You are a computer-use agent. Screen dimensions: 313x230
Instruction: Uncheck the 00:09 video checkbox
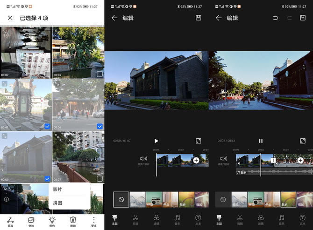47,178
